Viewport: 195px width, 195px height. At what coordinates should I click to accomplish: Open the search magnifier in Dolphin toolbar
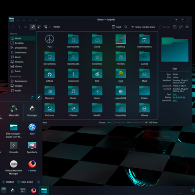coord(126,27)
